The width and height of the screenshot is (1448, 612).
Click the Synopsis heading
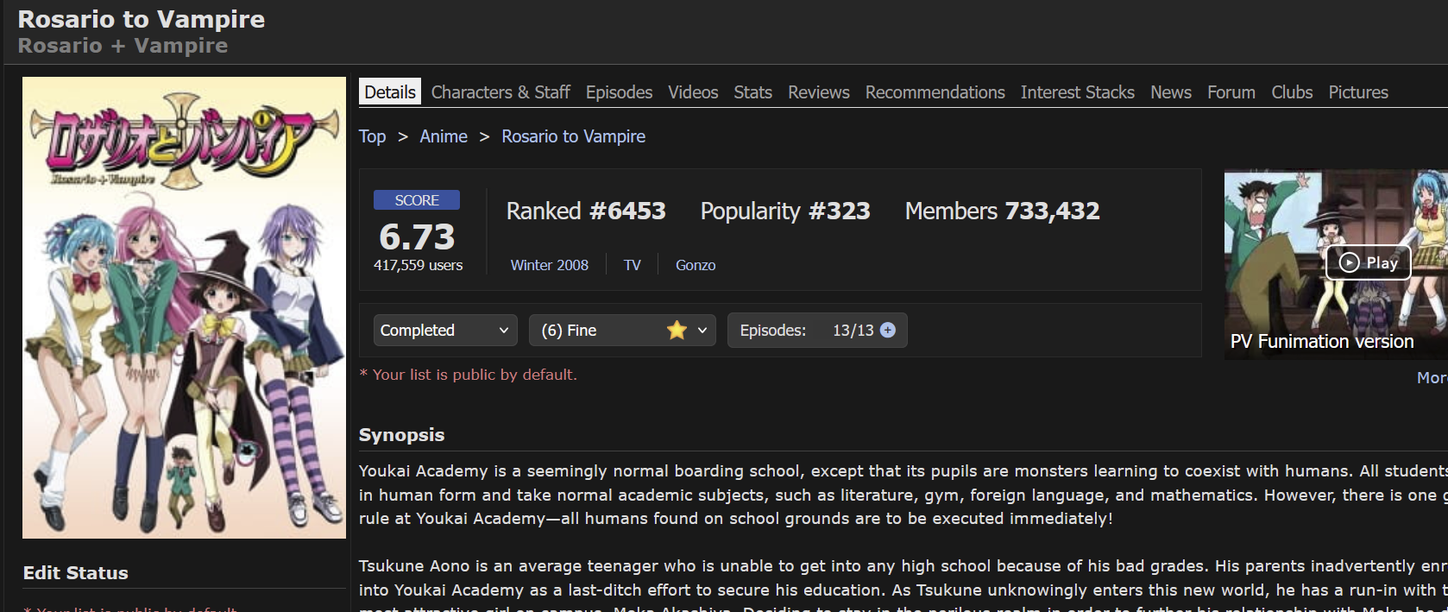click(401, 435)
